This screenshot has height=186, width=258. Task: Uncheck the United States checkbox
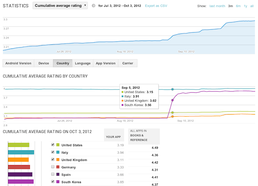click(x=52, y=145)
